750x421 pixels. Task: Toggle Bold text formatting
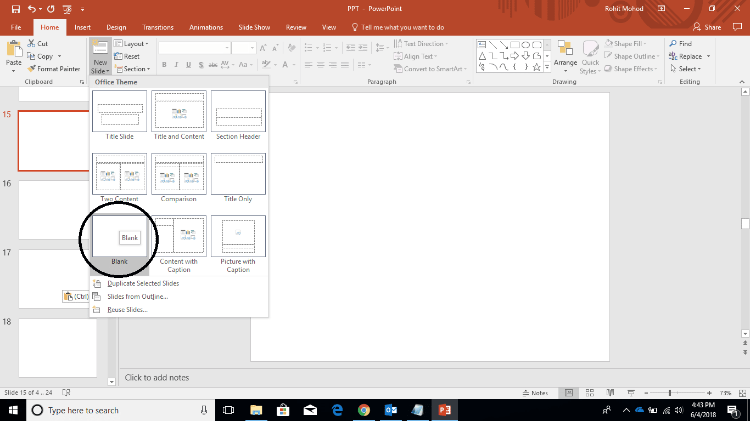pyautogui.click(x=164, y=65)
